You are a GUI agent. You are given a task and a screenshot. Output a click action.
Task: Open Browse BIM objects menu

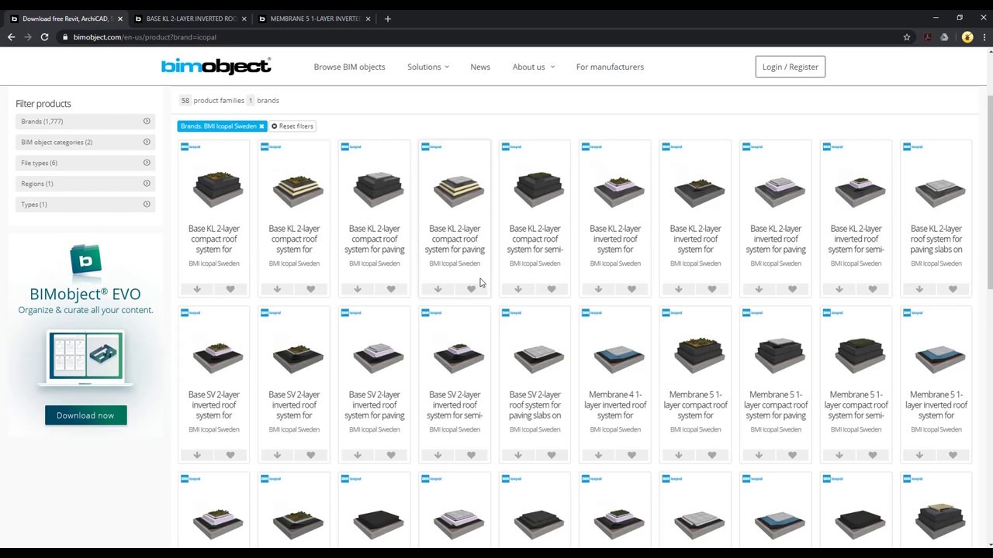(x=349, y=67)
